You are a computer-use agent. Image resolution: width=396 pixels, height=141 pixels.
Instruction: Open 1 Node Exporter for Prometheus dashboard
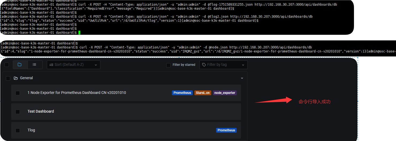point(77,93)
